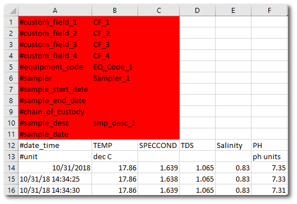Select column E header
This screenshot has width=297, height=204.
point(233,11)
